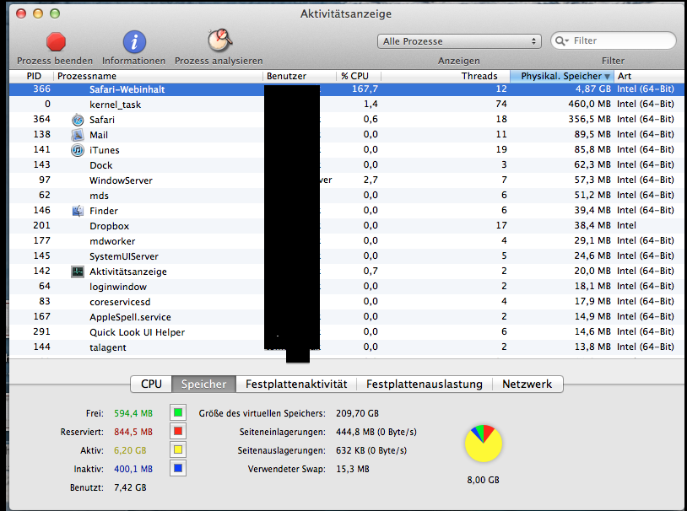
Task: Click the 167,7 CPU value
Action: 365,89
